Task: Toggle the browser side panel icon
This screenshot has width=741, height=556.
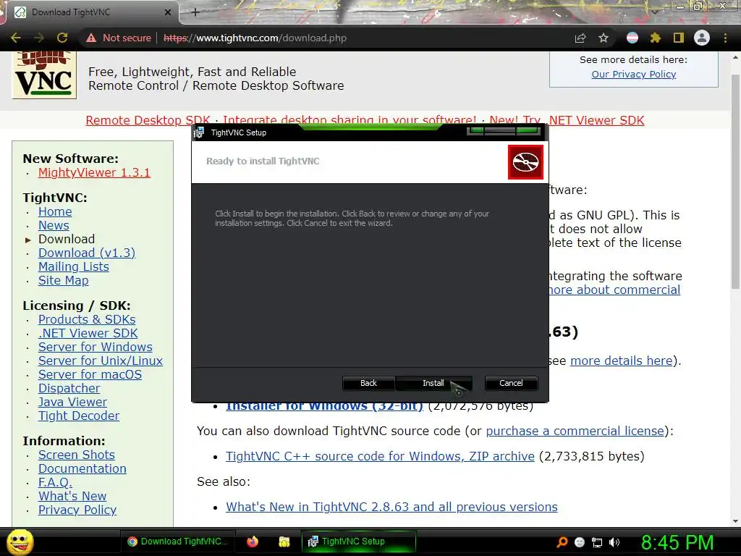Action: [679, 38]
